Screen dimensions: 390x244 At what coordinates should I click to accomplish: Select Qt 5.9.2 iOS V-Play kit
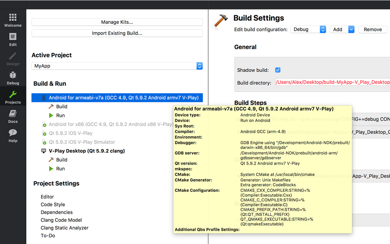(x=70, y=133)
